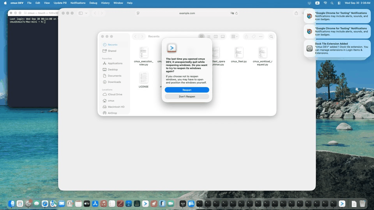Switch Finder to gallery view
The image size is (374, 210).
coord(222,37)
